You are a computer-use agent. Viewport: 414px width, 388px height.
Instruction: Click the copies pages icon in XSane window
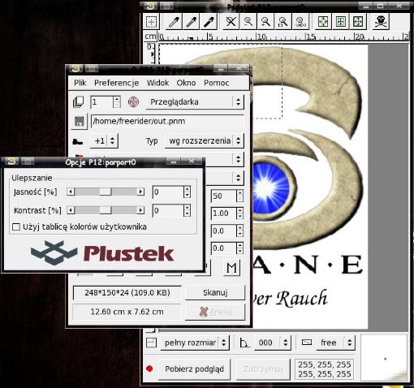79,102
